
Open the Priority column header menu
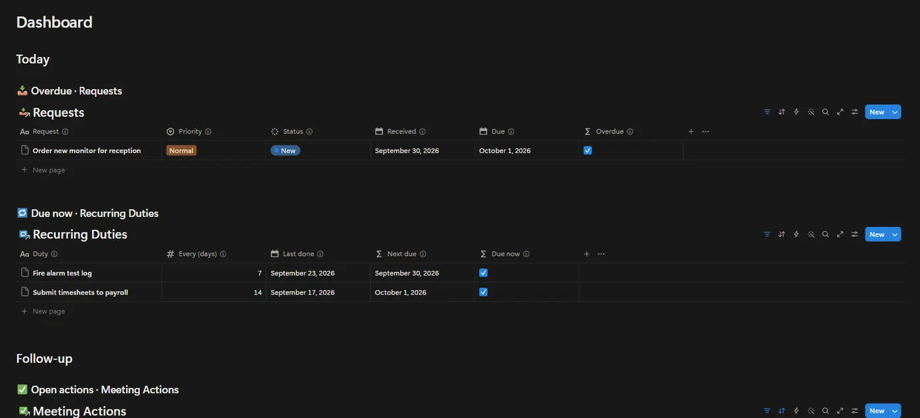coord(190,131)
